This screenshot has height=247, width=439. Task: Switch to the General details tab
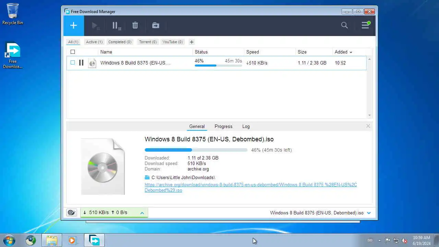coord(197,126)
